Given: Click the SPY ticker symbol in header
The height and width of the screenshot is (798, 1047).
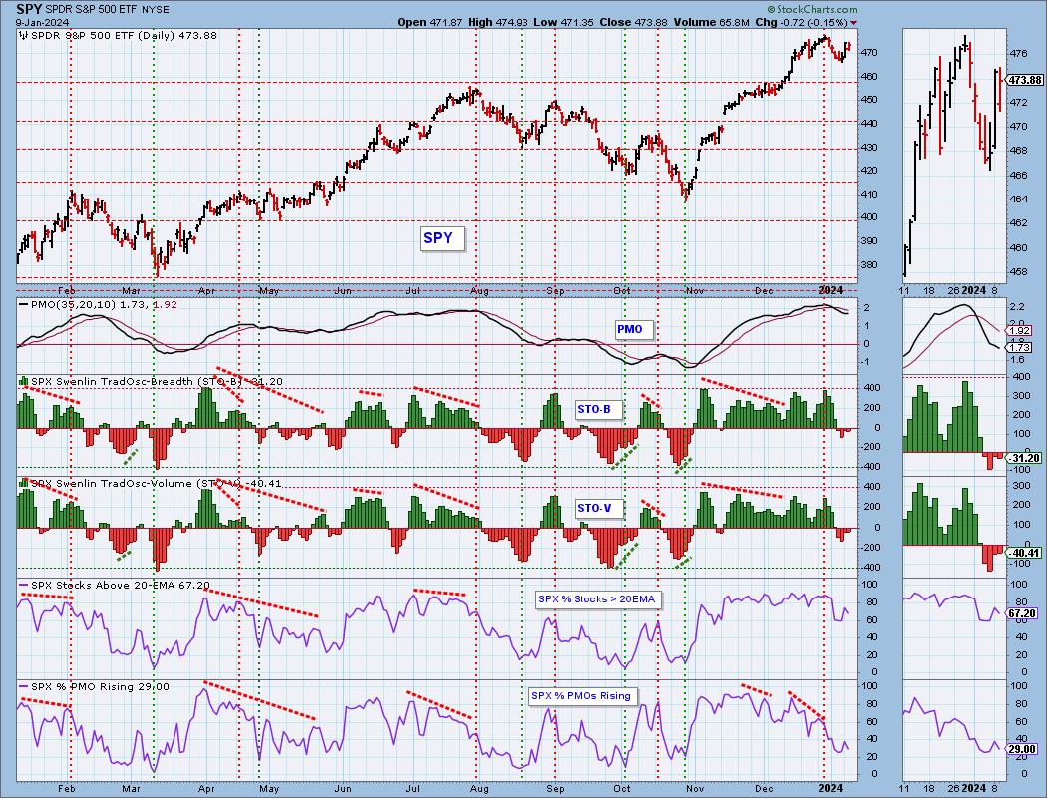Looking at the screenshot, I should 28,9.
